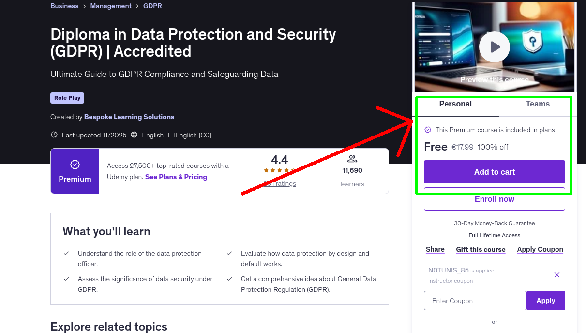
Task: Click the Premium badge icon
Action: 75,165
